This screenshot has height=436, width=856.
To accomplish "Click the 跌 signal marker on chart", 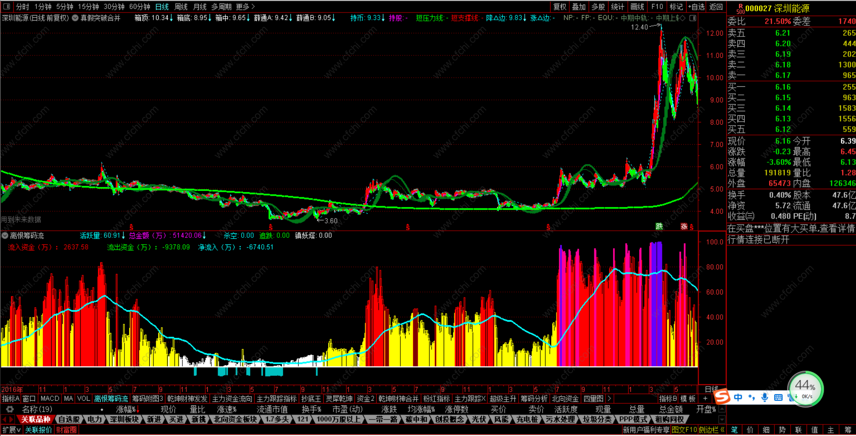I will tap(659, 226).
